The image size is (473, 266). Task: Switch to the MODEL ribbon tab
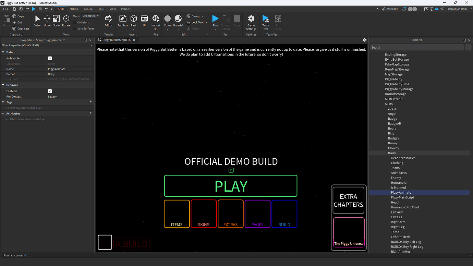click(x=74, y=9)
